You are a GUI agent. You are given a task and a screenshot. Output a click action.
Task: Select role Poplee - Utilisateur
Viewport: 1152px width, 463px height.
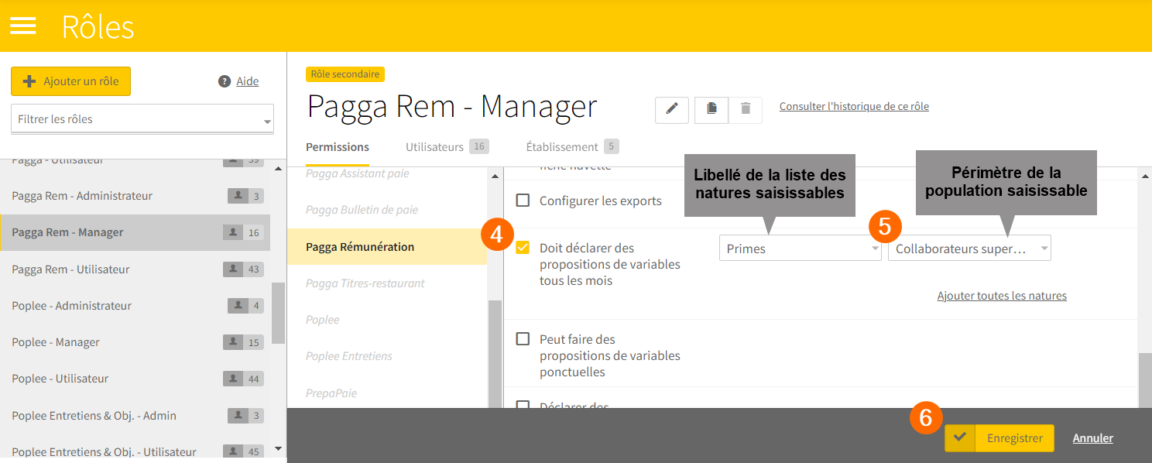135,379
